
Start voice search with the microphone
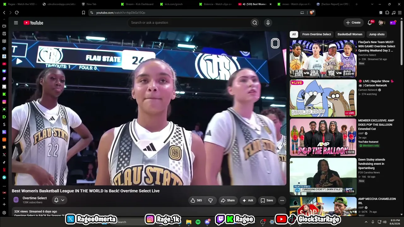pos(268,23)
